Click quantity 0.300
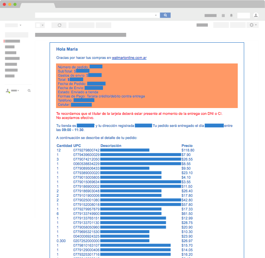This screenshot has height=258, width=265. pyautogui.click(x=61, y=241)
